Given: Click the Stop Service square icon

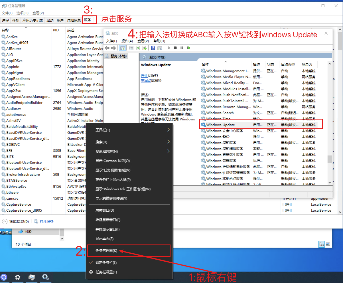Looking at the screenshot, I should (x=175, y=48).
